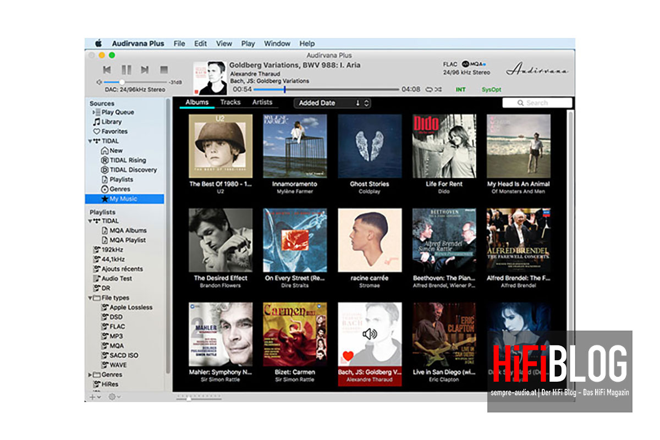
Task: Click the plus icon to add playlist
Action: coord(94,397)
